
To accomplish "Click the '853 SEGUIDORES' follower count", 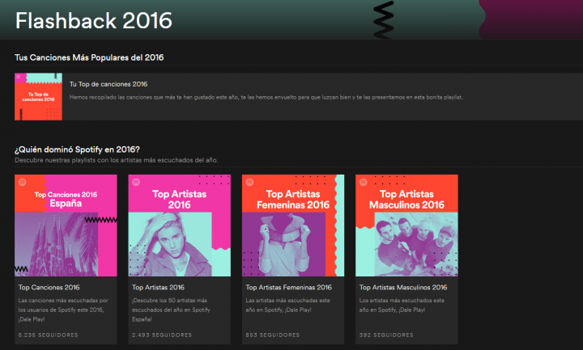I will coord(273,335).
